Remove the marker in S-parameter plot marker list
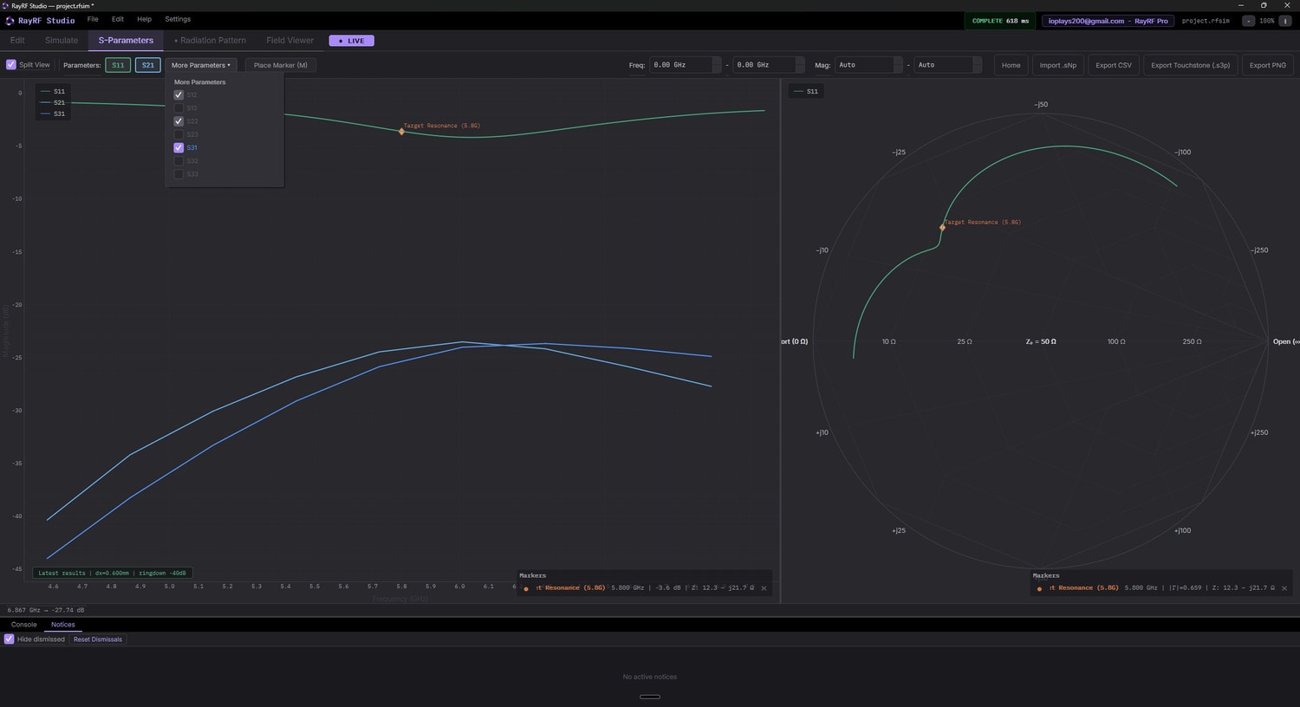Viewport: 1300px width, 707px height. [764, 588]
